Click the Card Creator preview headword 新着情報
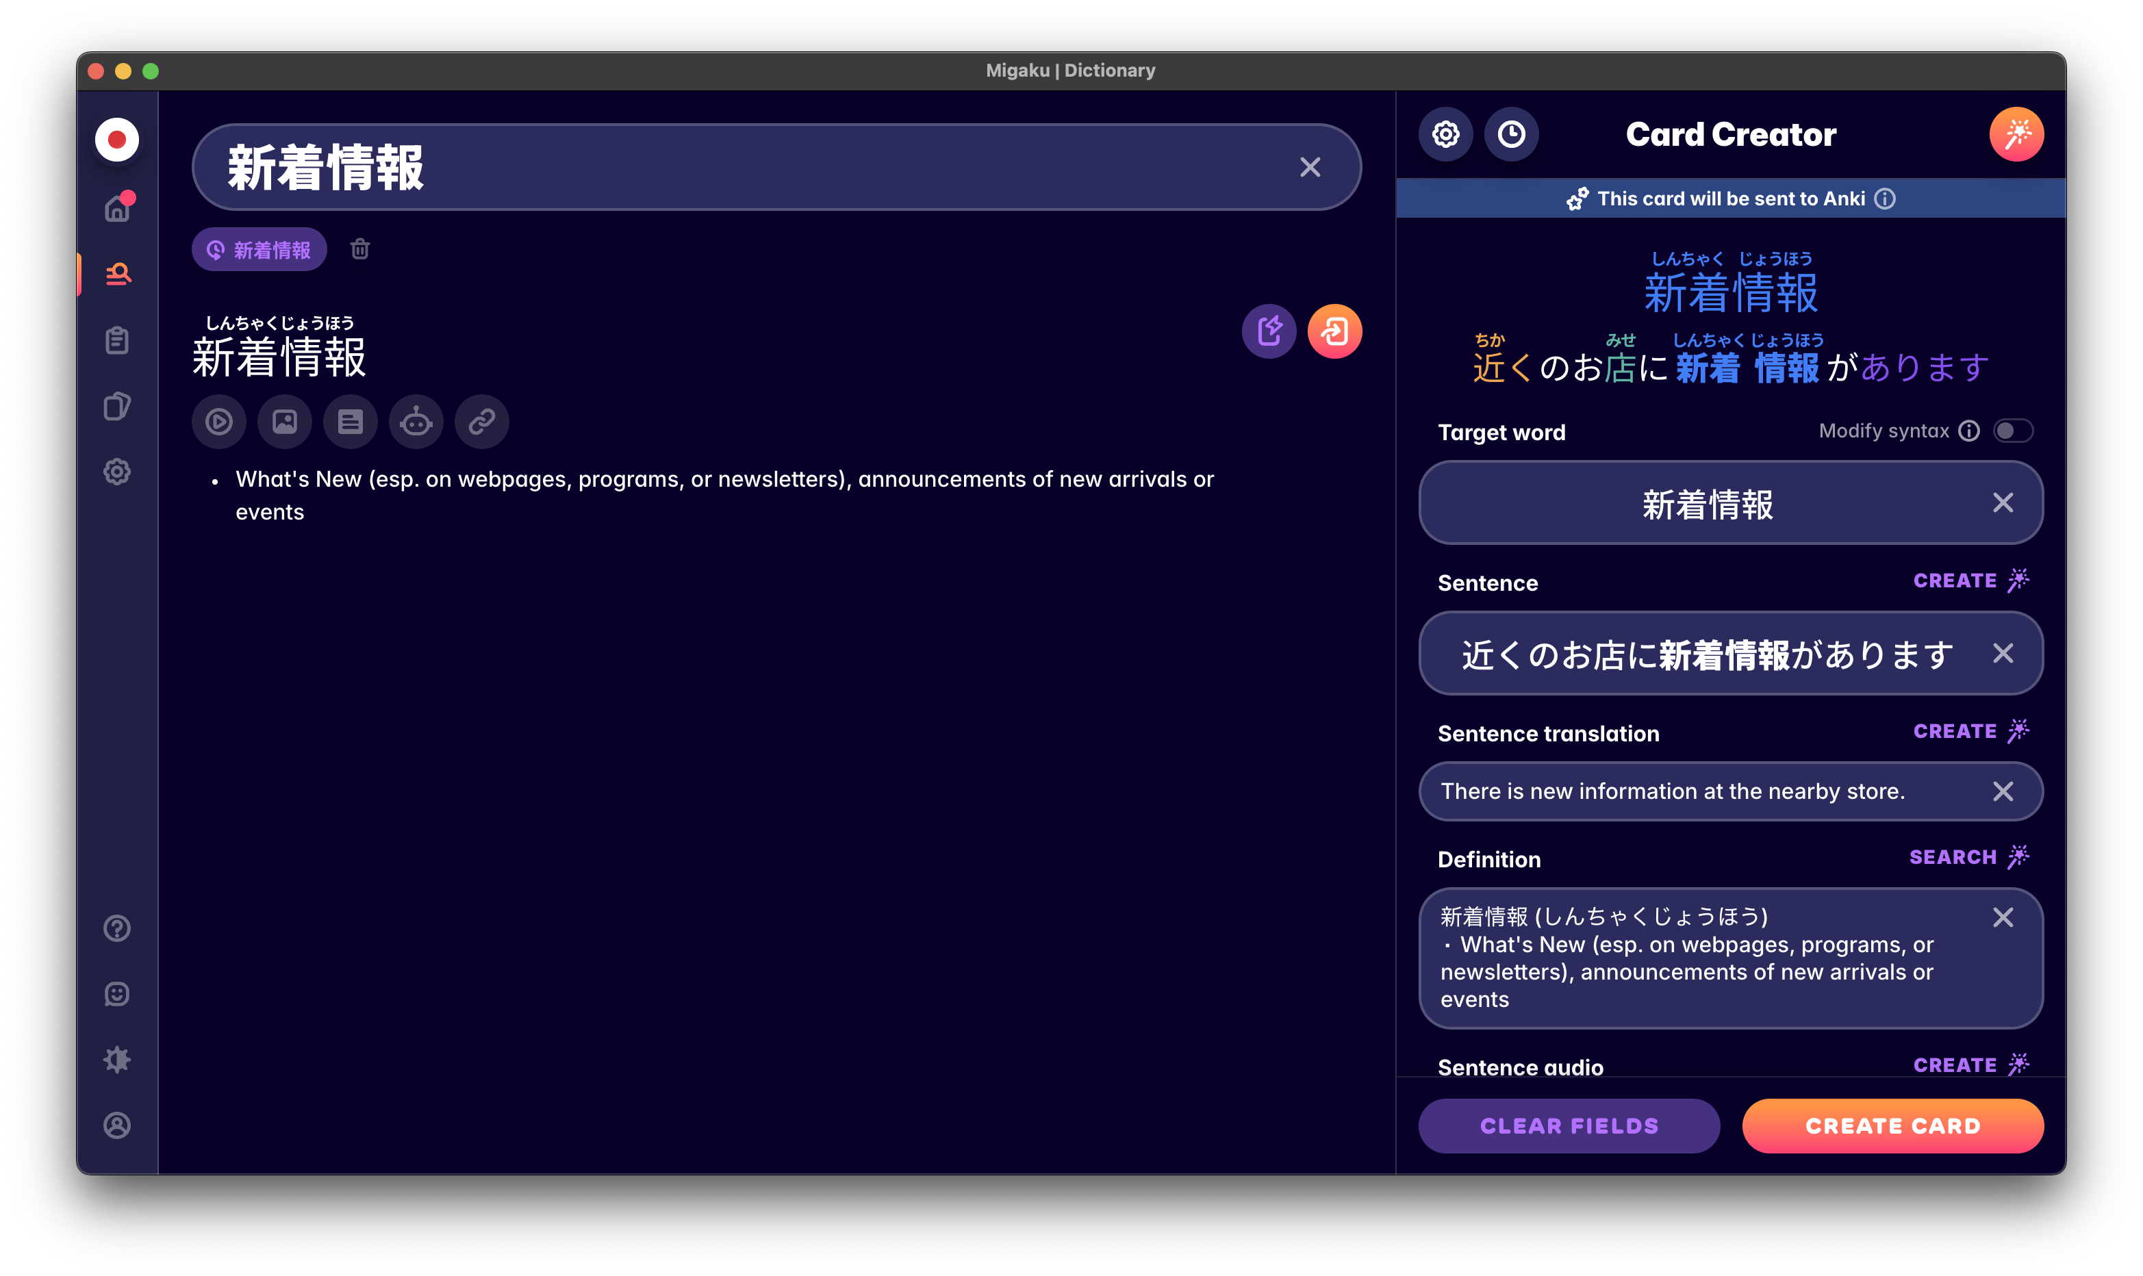This screenshot has width=2143, height=1276. pyautogui.click(x=1730, y=292)
